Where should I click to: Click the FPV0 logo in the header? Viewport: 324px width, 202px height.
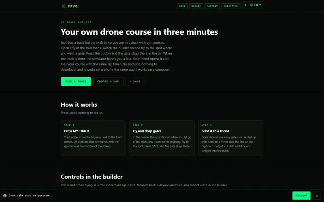(69, 6)
